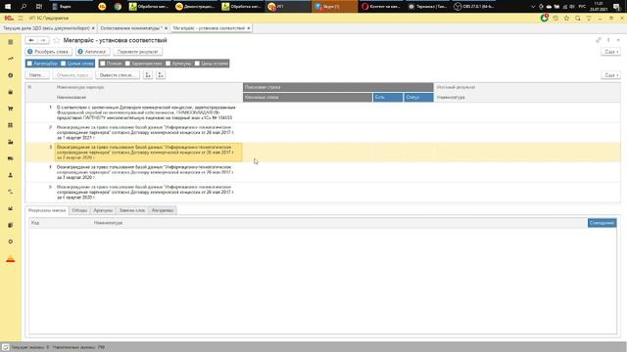Viewport: 627px width, 352px height.
Task: Open the trend chart section in sidebar
Action: 11,59
